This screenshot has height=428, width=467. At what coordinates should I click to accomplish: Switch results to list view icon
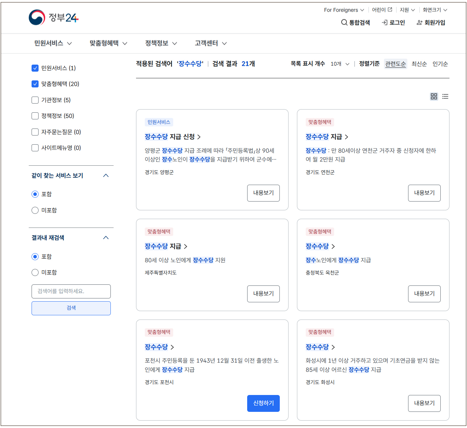[x=445, y=96]
